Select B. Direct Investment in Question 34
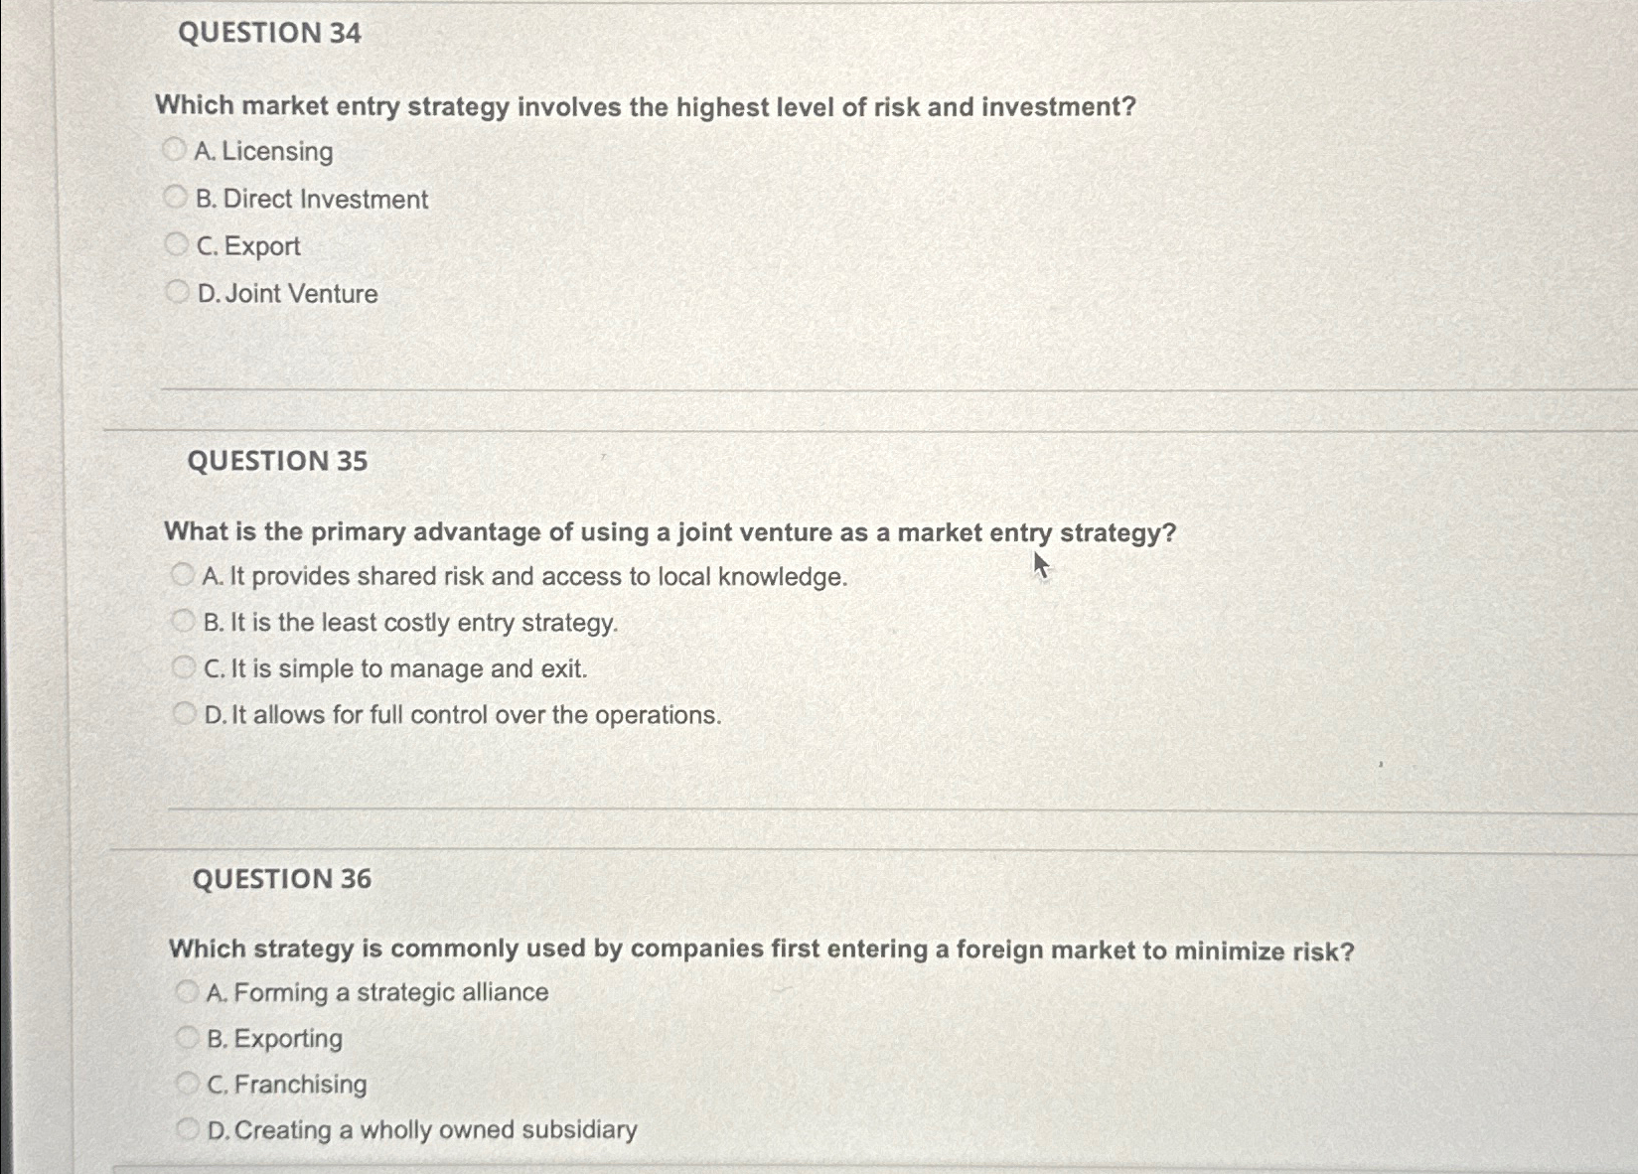The image size is (1638, 1174). pos(177,195)
